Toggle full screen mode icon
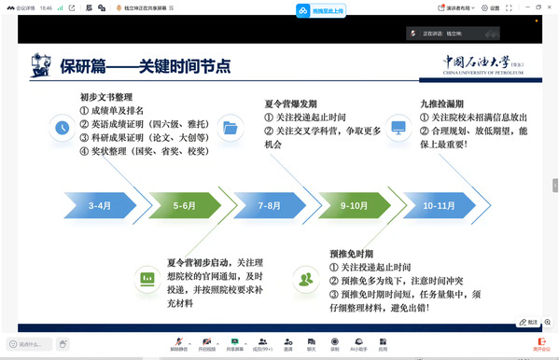 click(x=509, y=7)
